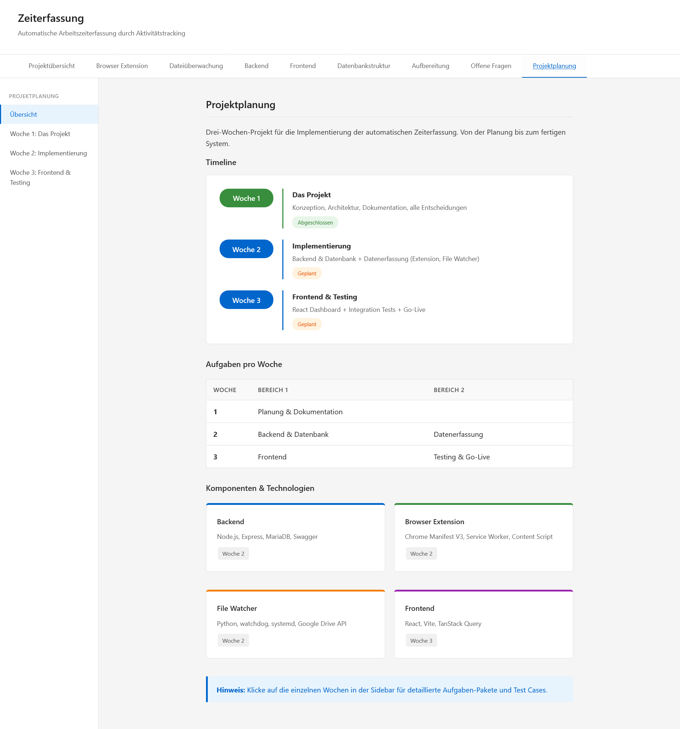
Task: Switch to Browser Extension tab
Action: click(x=122, y=66)
